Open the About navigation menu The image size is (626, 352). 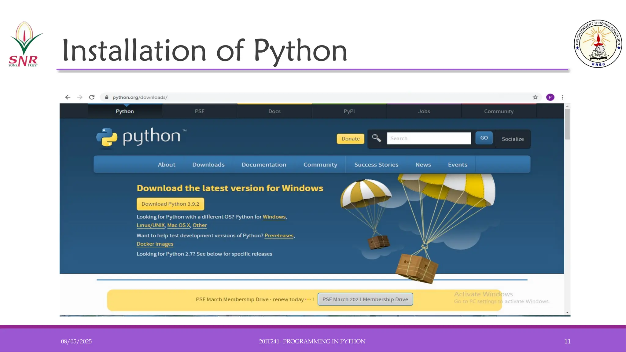167,165
